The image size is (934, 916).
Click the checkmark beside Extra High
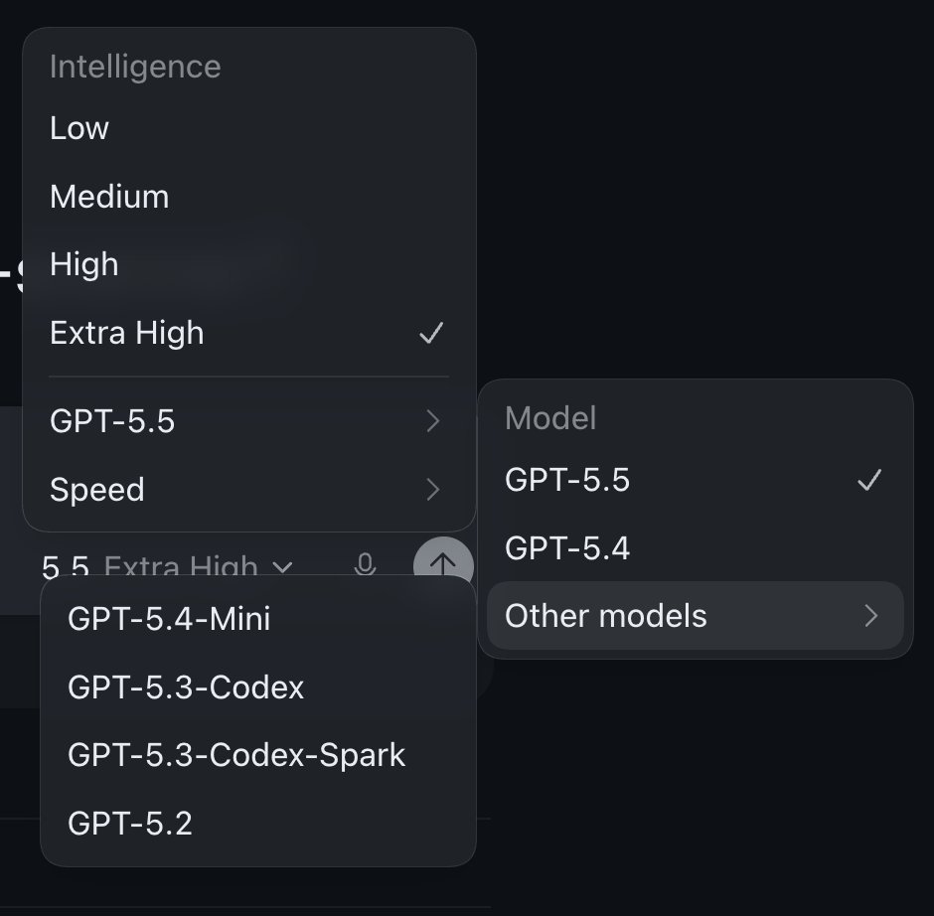(x=431, y=333)
